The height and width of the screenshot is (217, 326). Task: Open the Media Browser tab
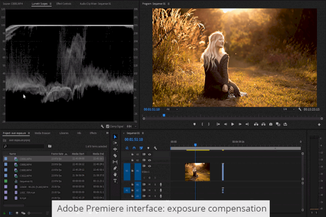(43, 133)
